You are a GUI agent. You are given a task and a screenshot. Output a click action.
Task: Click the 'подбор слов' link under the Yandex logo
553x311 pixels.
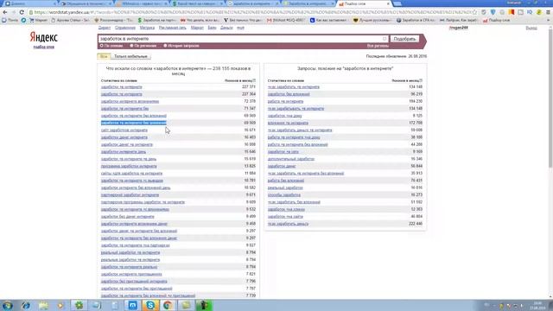(44, 47)
